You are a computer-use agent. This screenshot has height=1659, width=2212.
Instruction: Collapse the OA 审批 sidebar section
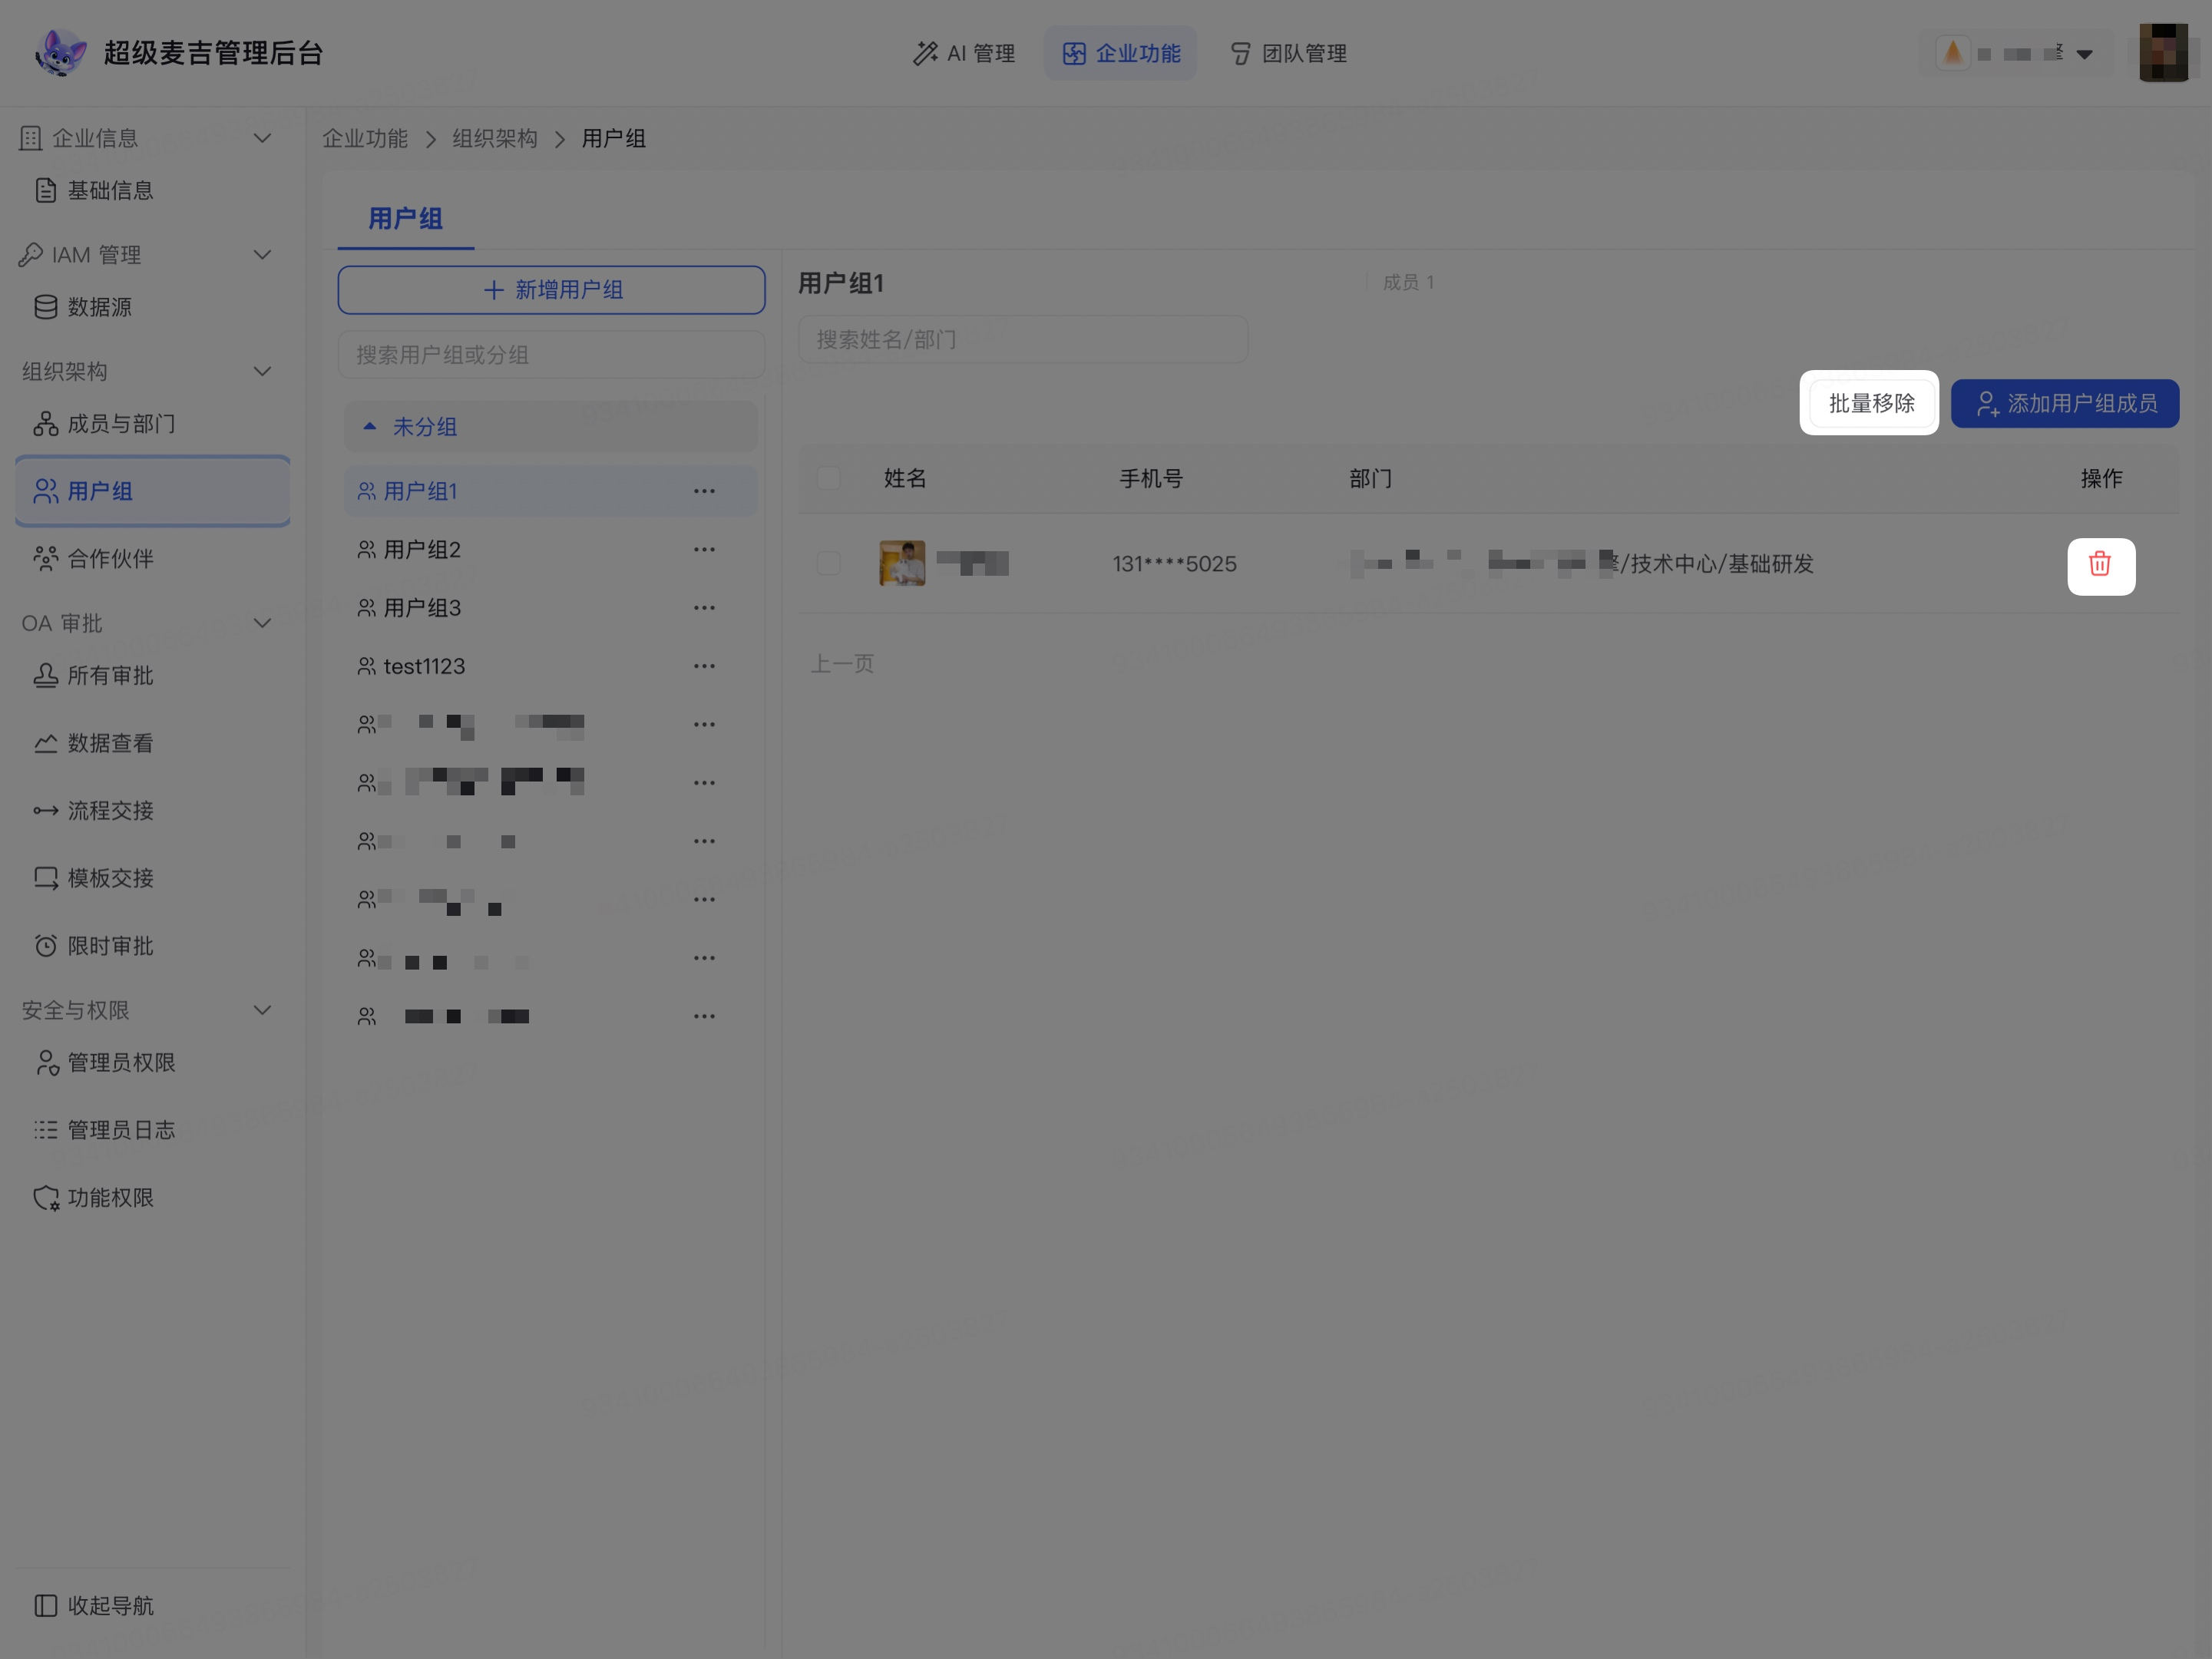coord(262,623)
